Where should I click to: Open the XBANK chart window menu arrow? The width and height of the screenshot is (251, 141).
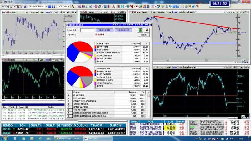(x=118, y=12)
